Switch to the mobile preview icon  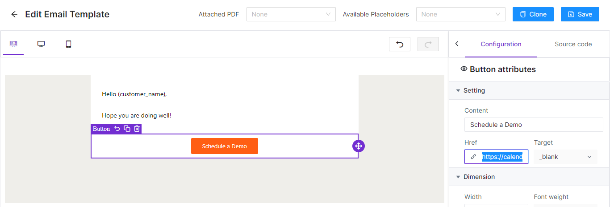click(68, 44)
